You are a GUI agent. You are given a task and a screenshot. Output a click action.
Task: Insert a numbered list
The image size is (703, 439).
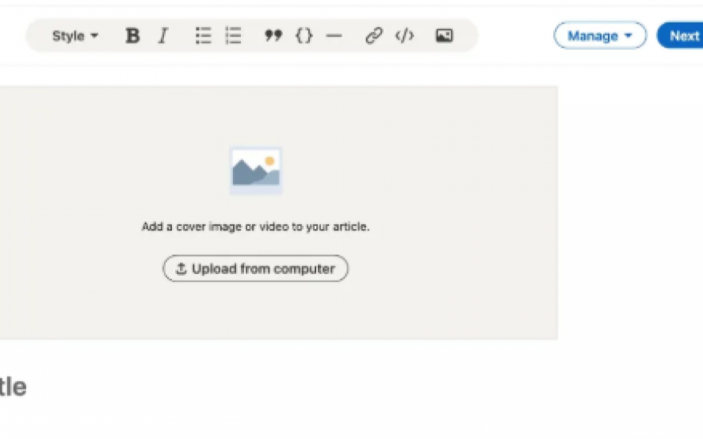click(x=233, y=36)
